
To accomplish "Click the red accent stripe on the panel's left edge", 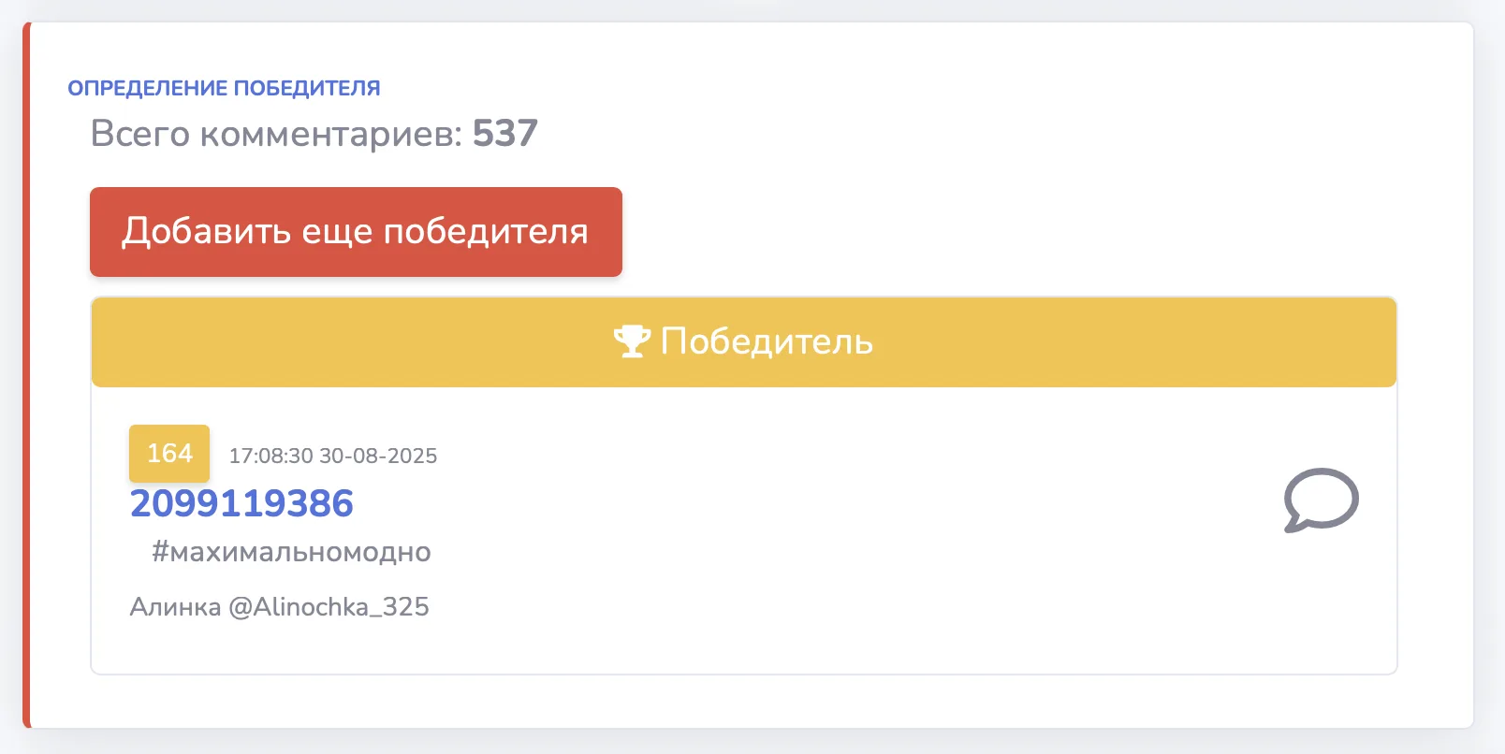I will click(x=26, y=374).
